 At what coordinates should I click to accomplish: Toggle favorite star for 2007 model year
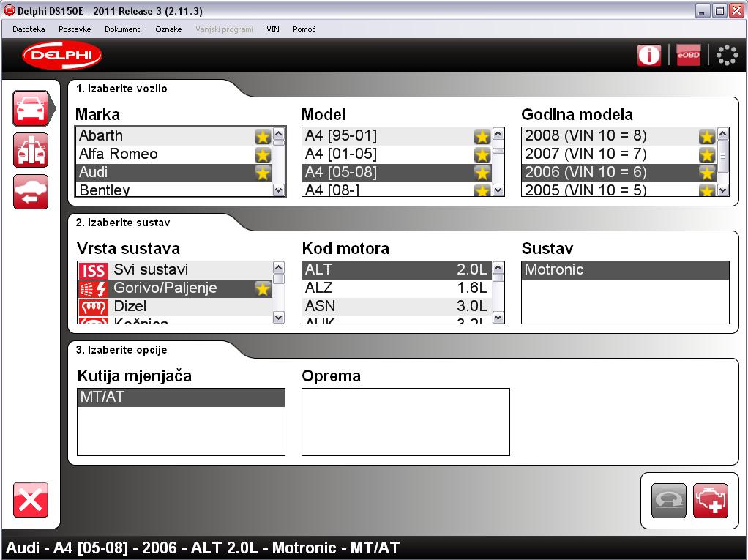pos(706,154)
